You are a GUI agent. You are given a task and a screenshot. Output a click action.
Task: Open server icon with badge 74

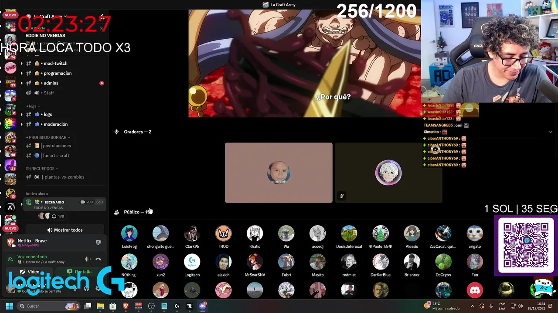[10, 53]
